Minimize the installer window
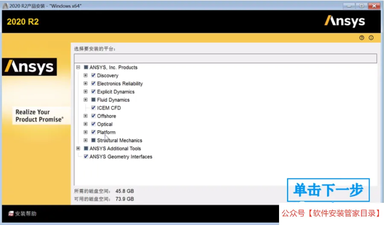The image size is (384, 225). (x=349, y=6)
